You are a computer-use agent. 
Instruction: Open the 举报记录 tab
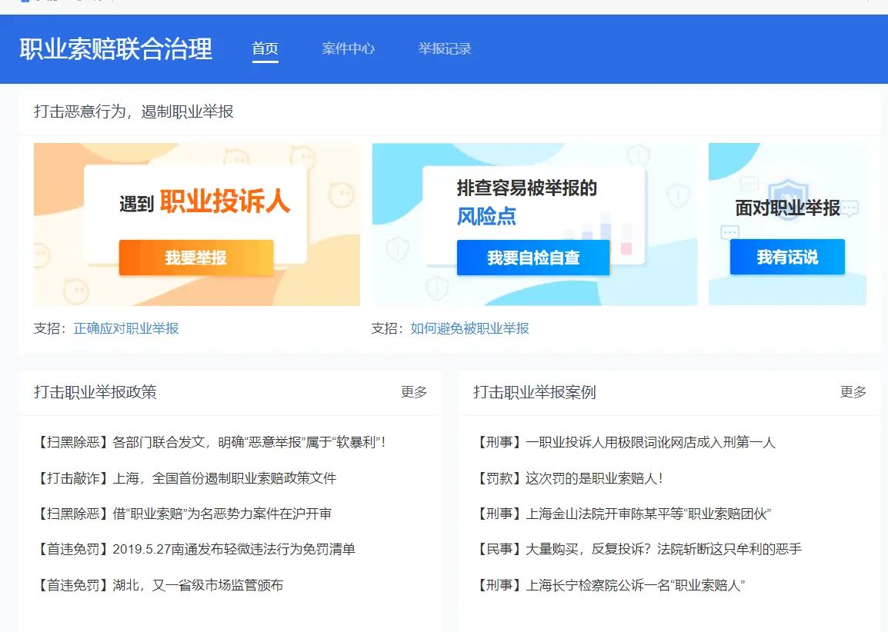point(445,48)
